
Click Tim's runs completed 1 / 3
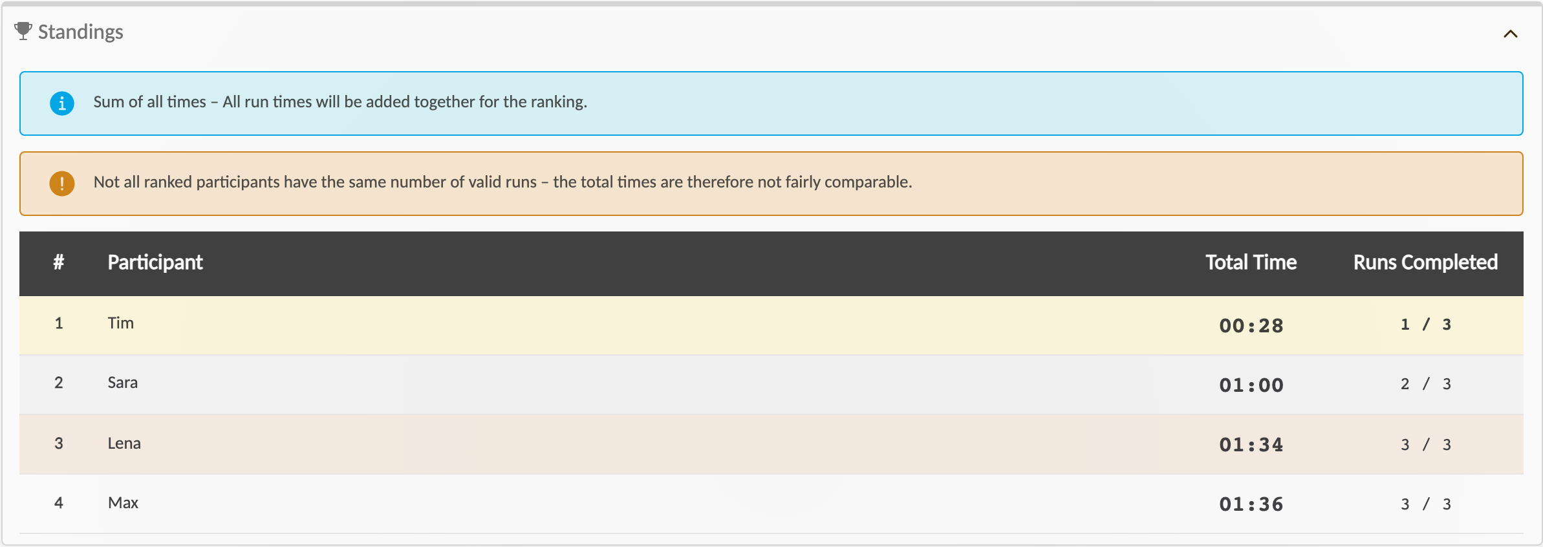[x=1426, y=324]
